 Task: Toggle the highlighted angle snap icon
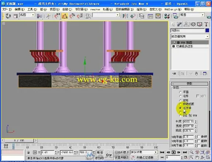click(x=65, y=16)
